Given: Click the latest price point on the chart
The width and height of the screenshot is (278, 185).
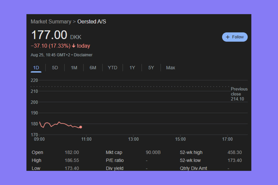Looking at the screenshot, I should point(81,127).
